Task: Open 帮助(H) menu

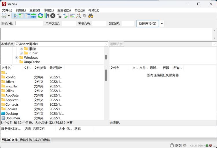Action: click(x=94, y=10)
